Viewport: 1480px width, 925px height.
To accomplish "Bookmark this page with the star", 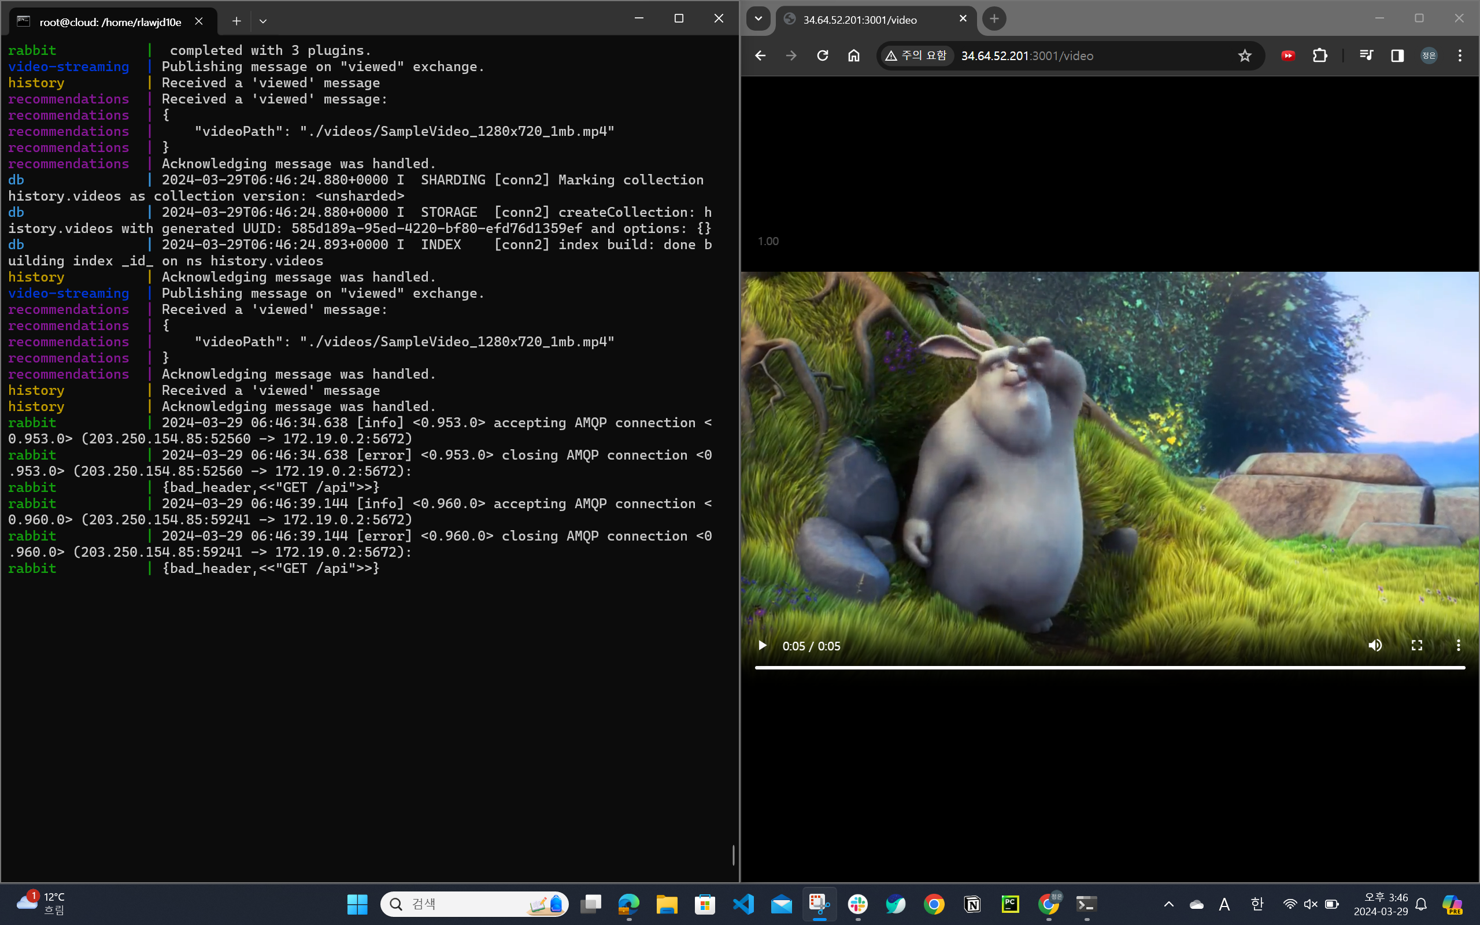I will pos(1245,55).
